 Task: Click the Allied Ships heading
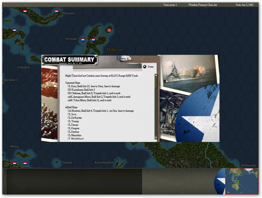point(71,107)
